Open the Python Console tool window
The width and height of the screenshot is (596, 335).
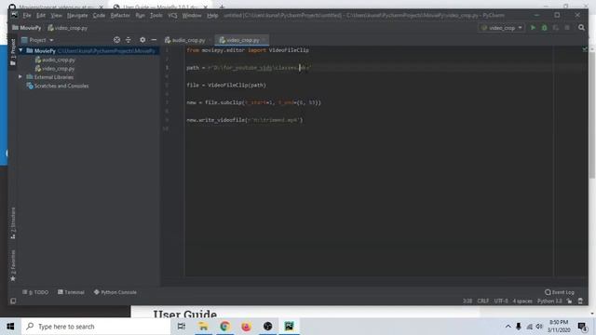tap(115, 292)
